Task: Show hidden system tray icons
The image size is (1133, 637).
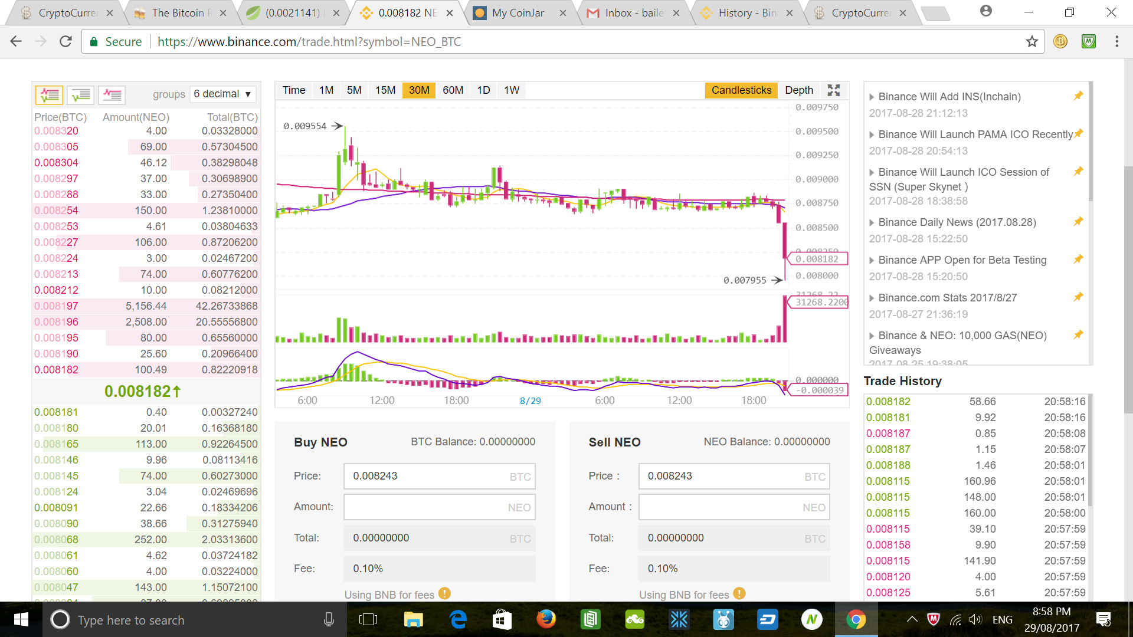Action: pos(912,619)
